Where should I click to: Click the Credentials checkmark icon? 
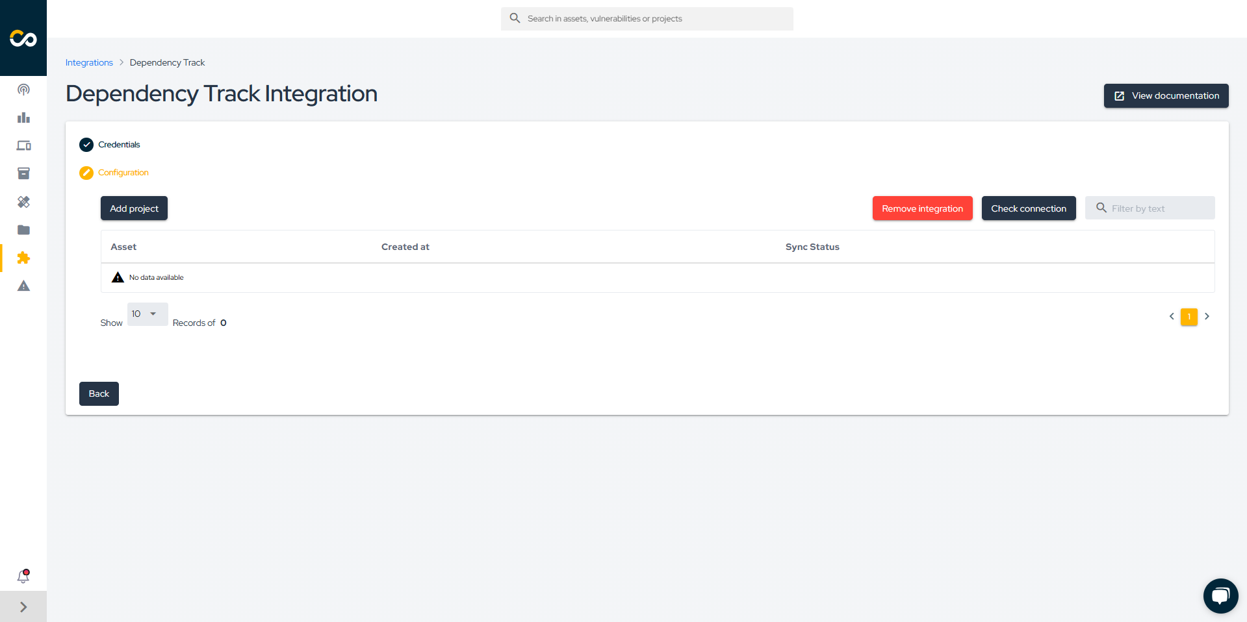[x=86, y=145]
